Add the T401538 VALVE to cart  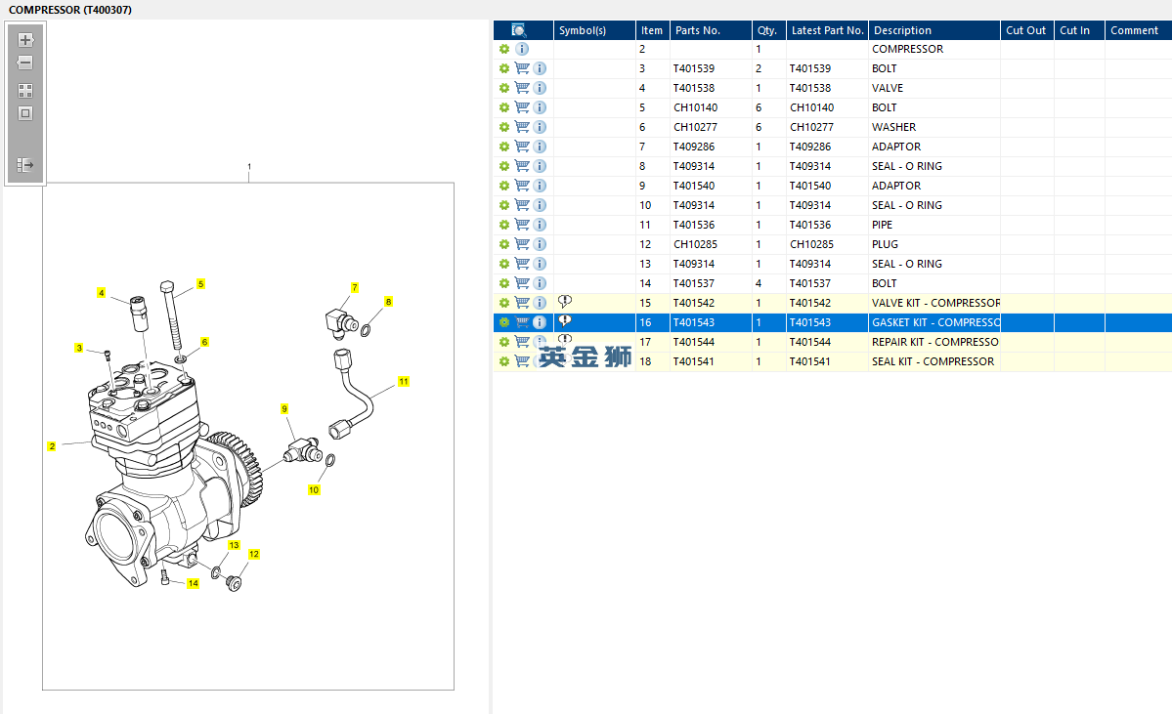tap(522, 88)
